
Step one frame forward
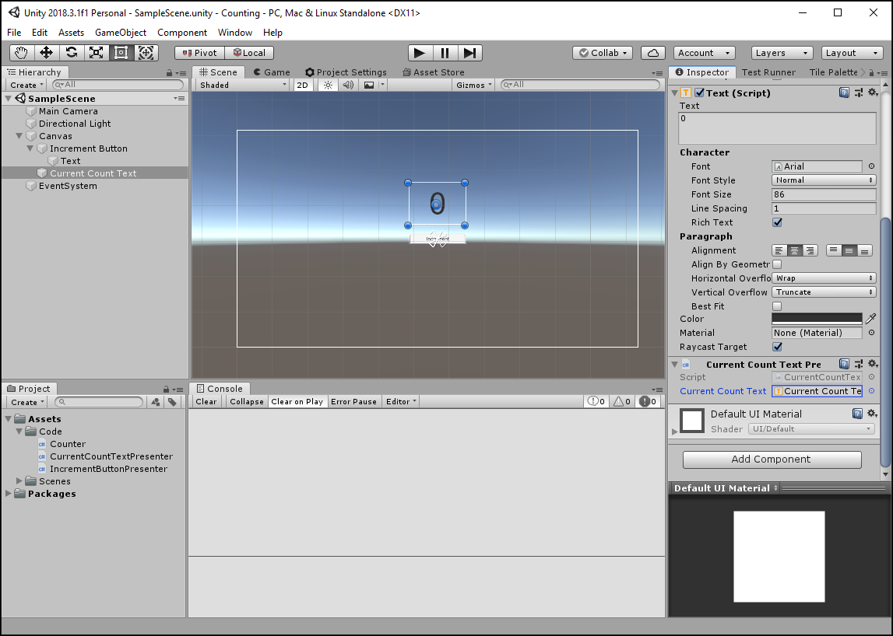tap(469, 53)
